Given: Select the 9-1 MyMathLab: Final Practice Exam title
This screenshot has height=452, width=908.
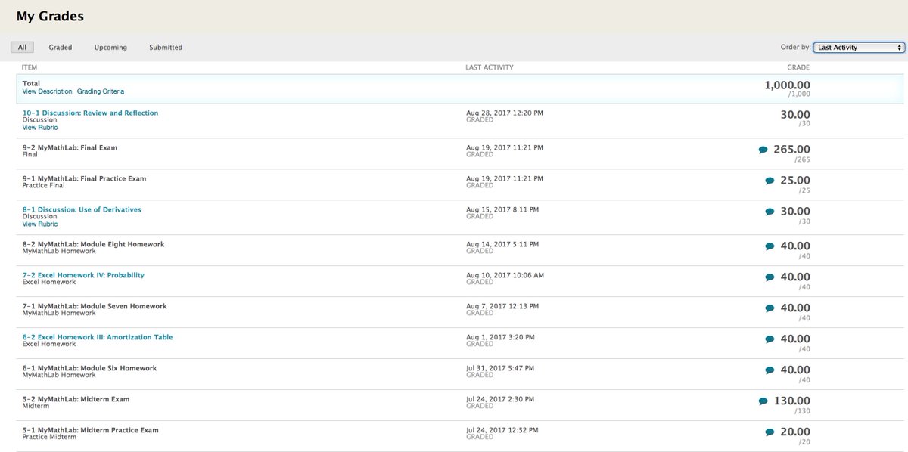Looking at the screenshot, I should pos(84,178).
